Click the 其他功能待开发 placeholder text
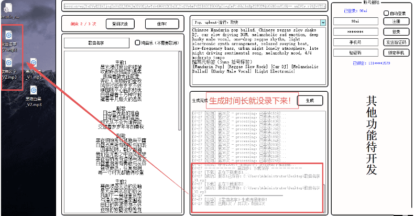 point(371,135)
